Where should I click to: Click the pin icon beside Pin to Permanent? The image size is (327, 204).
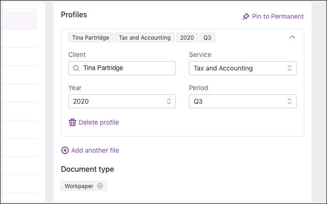pyautogui.click(x=246, y=16)
